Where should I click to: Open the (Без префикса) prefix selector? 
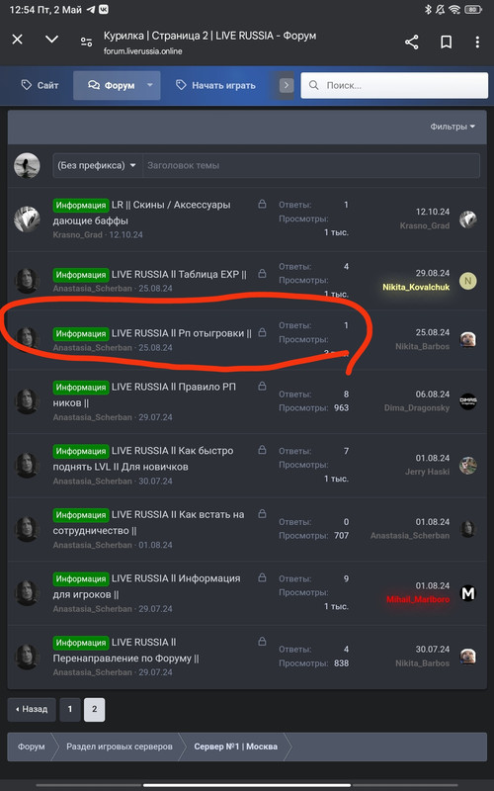97,165
